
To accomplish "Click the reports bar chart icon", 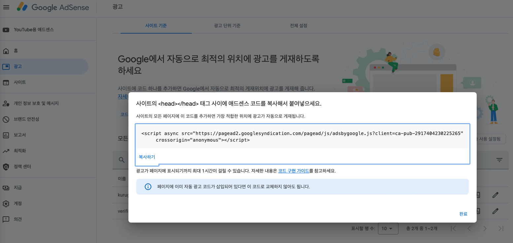I will point(6,135).
